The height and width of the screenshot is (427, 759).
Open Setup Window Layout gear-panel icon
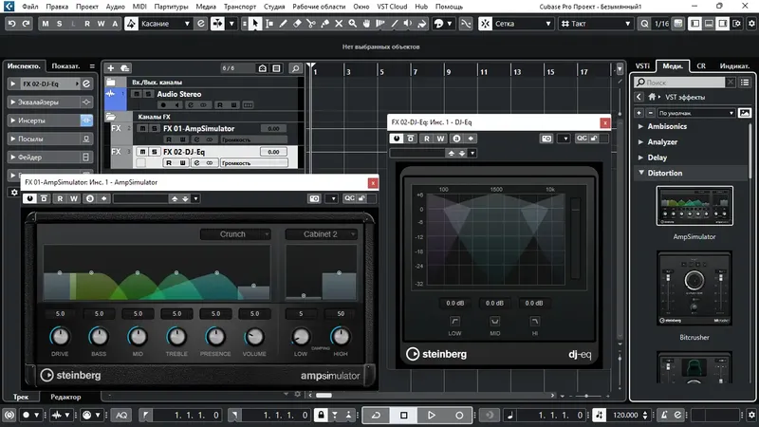click(737, 23)
